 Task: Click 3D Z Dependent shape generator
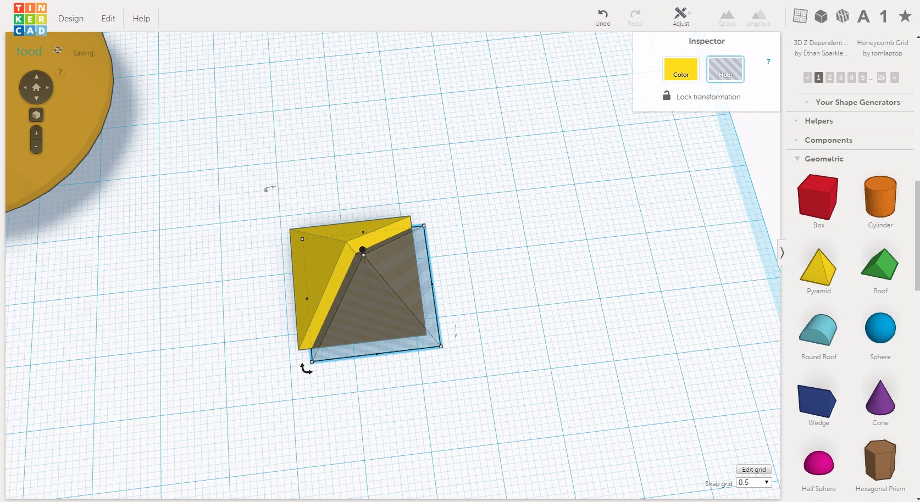point(821,48)
